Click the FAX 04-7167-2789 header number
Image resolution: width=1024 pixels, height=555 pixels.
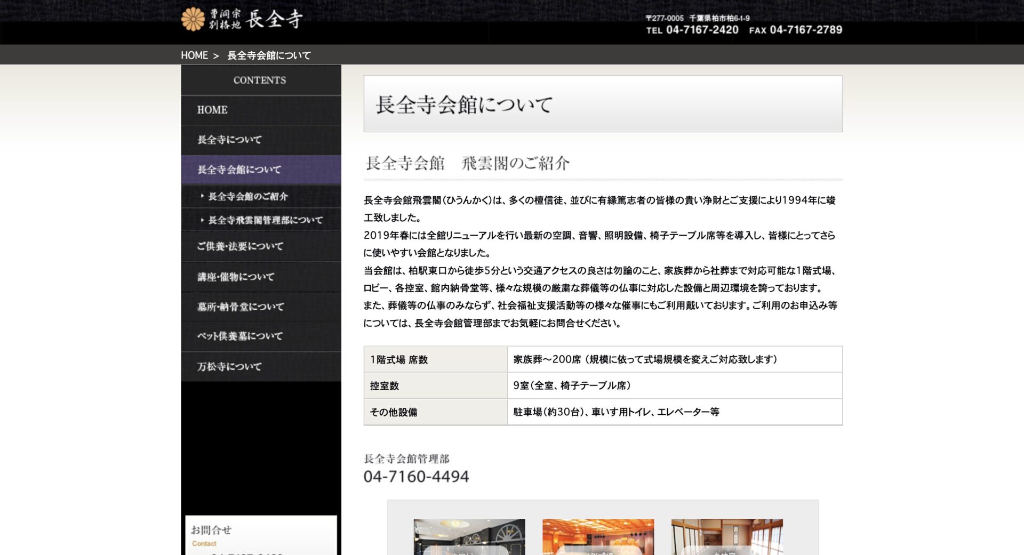pos(795,30)
